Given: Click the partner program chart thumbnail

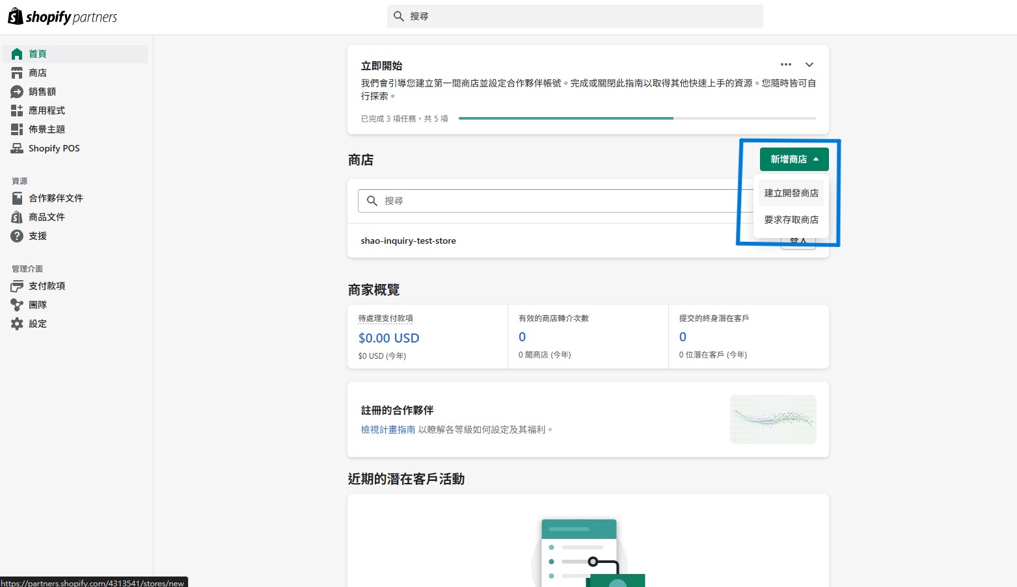Looking at the screenshot, I should pos(773,419).
